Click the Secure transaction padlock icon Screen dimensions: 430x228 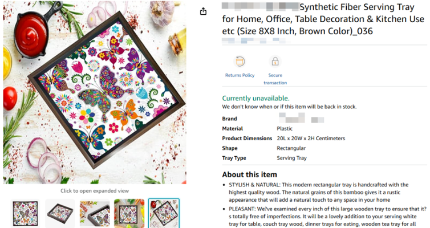pos(275,62)
